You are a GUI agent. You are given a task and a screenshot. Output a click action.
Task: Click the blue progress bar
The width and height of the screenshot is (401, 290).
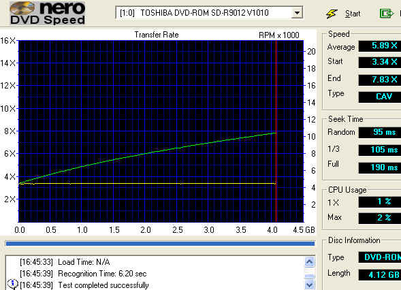pos(160,244)
